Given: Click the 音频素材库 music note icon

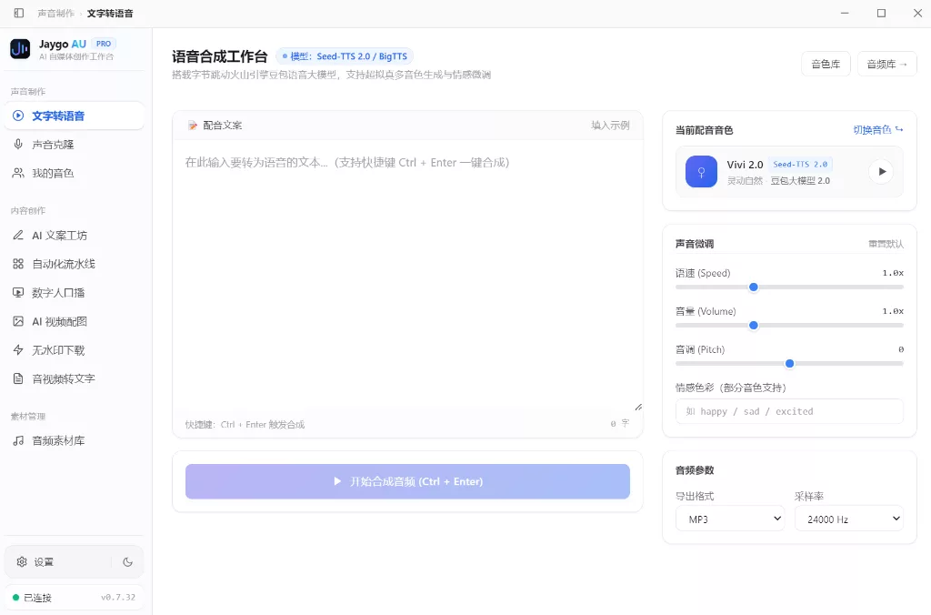Looking at the screenshot, I should [18, 440].
